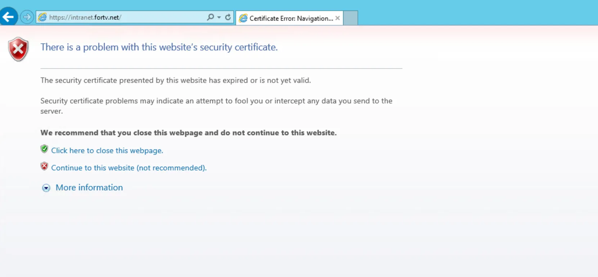This screenshot has height=277, width=598.
Task: Click IE icon on the Certificate Error tab
Action: point(243,18)
